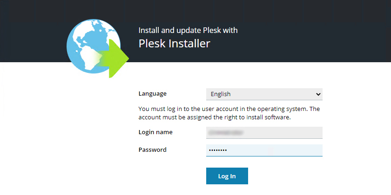Image resolution: width=391 pixels, height=195 pixels.
Task: Select the English value in the language box
Action: tap(221, 94)
